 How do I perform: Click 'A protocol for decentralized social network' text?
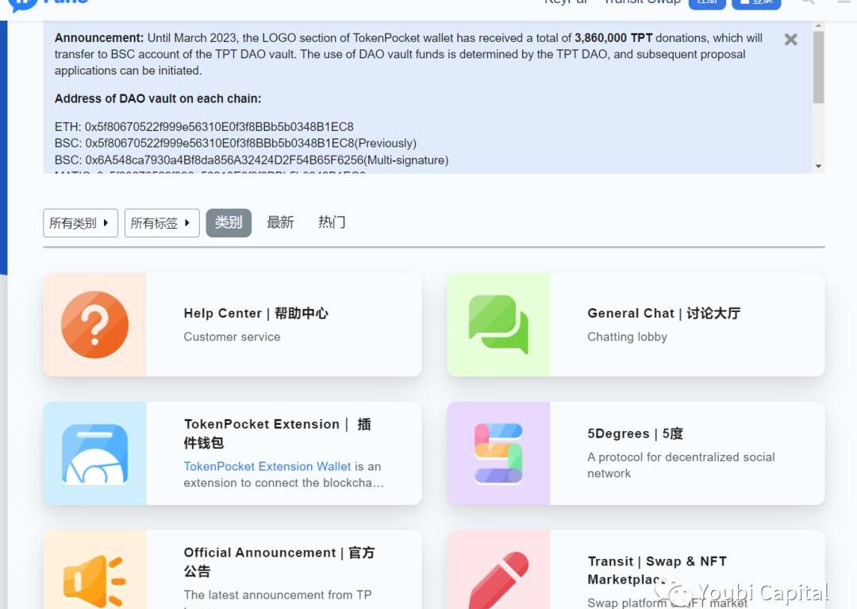pos(681,465)
